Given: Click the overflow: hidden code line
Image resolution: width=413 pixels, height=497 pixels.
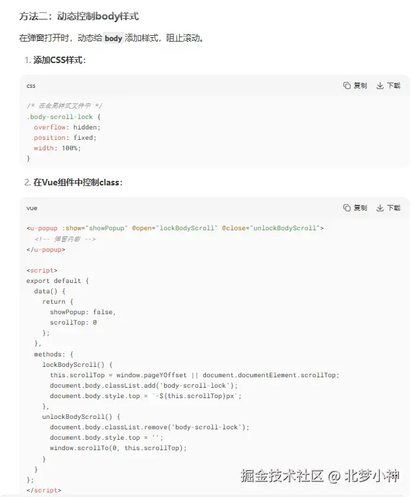Looking at the screenshot, I should coord(68,127).
